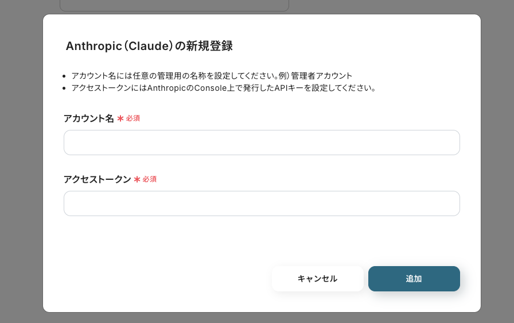The width and height of the screenshot is (514, 323).
Task: Click the 必須 tag next to アカウント名
Action: (x=133, y=118)
